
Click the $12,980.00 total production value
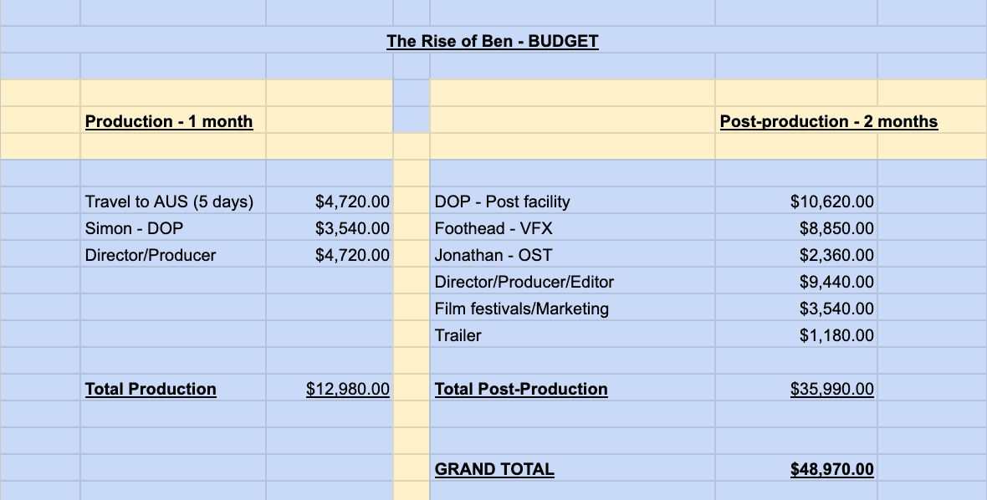(x=348, y=389)
